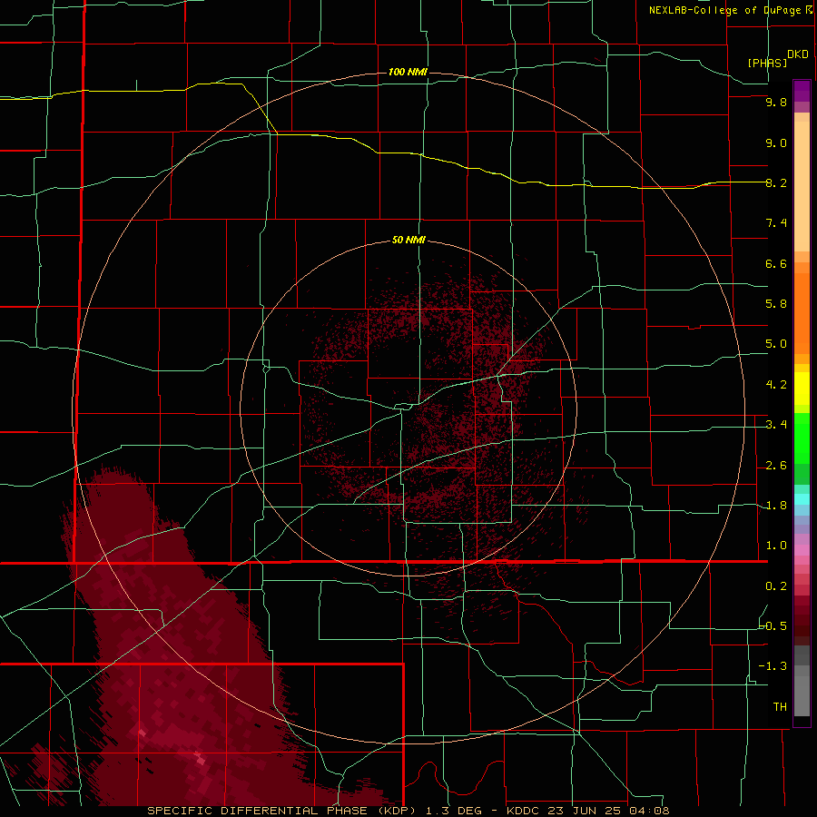Click the 0.2 scale value

[776, 586]
